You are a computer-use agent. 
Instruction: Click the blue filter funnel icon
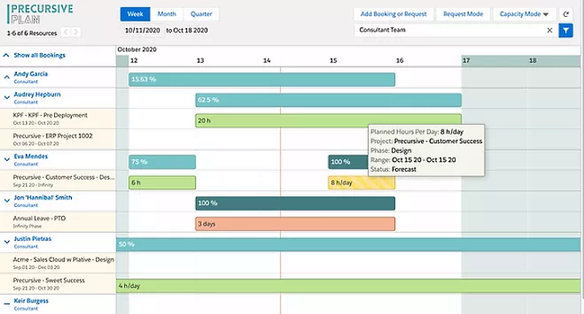point(565,31)
